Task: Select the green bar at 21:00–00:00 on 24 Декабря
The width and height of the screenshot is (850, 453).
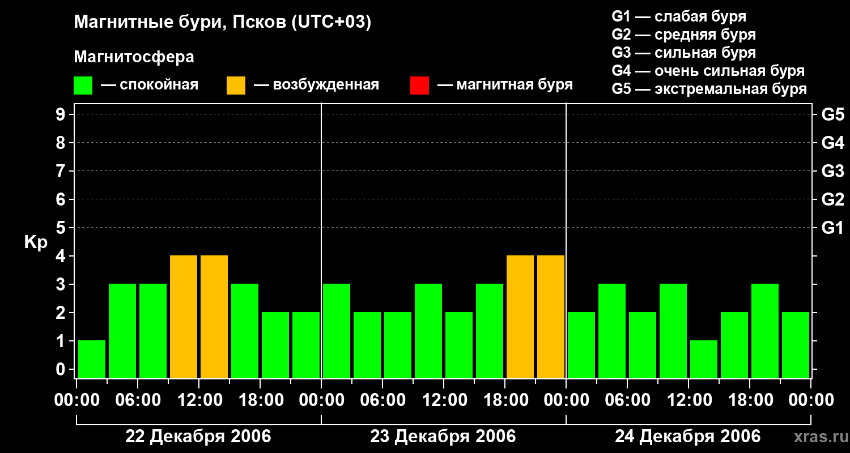Action: coord(796,345)
